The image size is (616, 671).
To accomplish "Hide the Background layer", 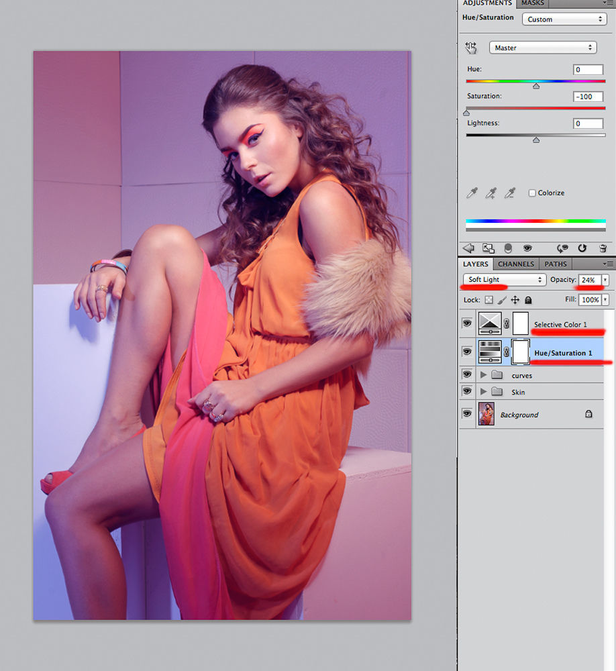I will pos(467,414).
